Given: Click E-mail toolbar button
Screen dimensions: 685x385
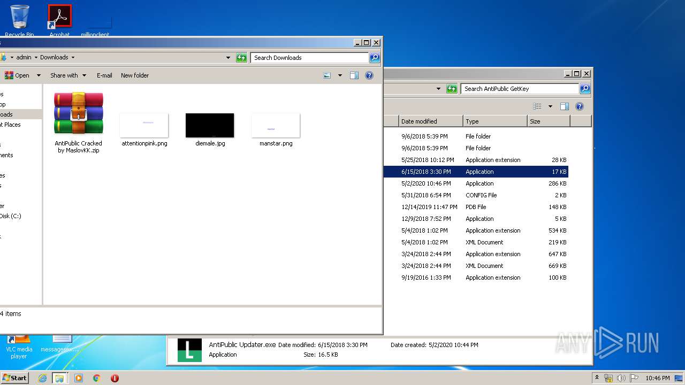Looking at the screenshot, I should (104, 75).
